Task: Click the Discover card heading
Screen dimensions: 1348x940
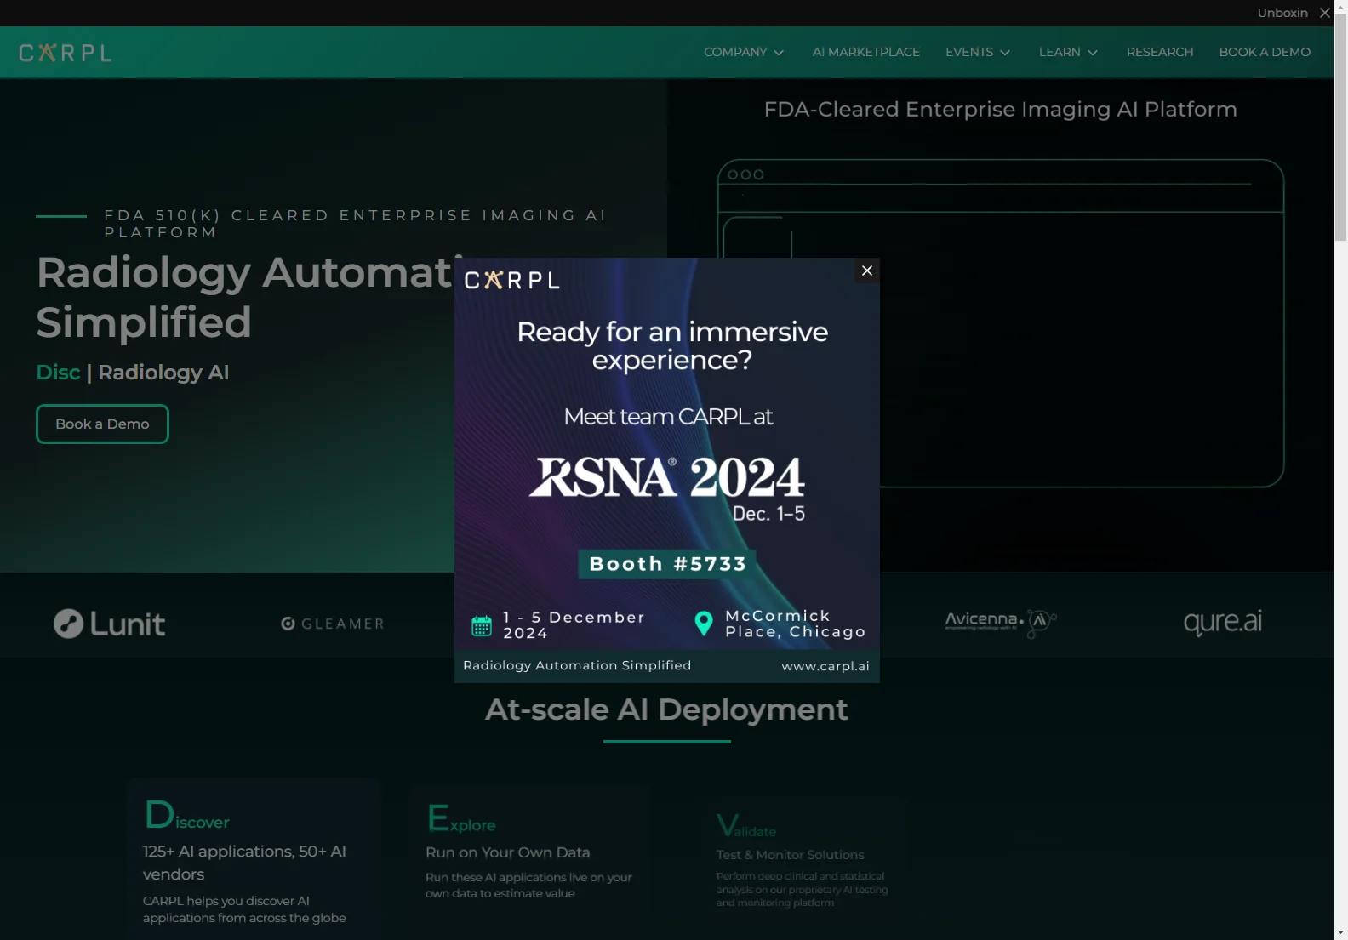Action: point(186,815)
